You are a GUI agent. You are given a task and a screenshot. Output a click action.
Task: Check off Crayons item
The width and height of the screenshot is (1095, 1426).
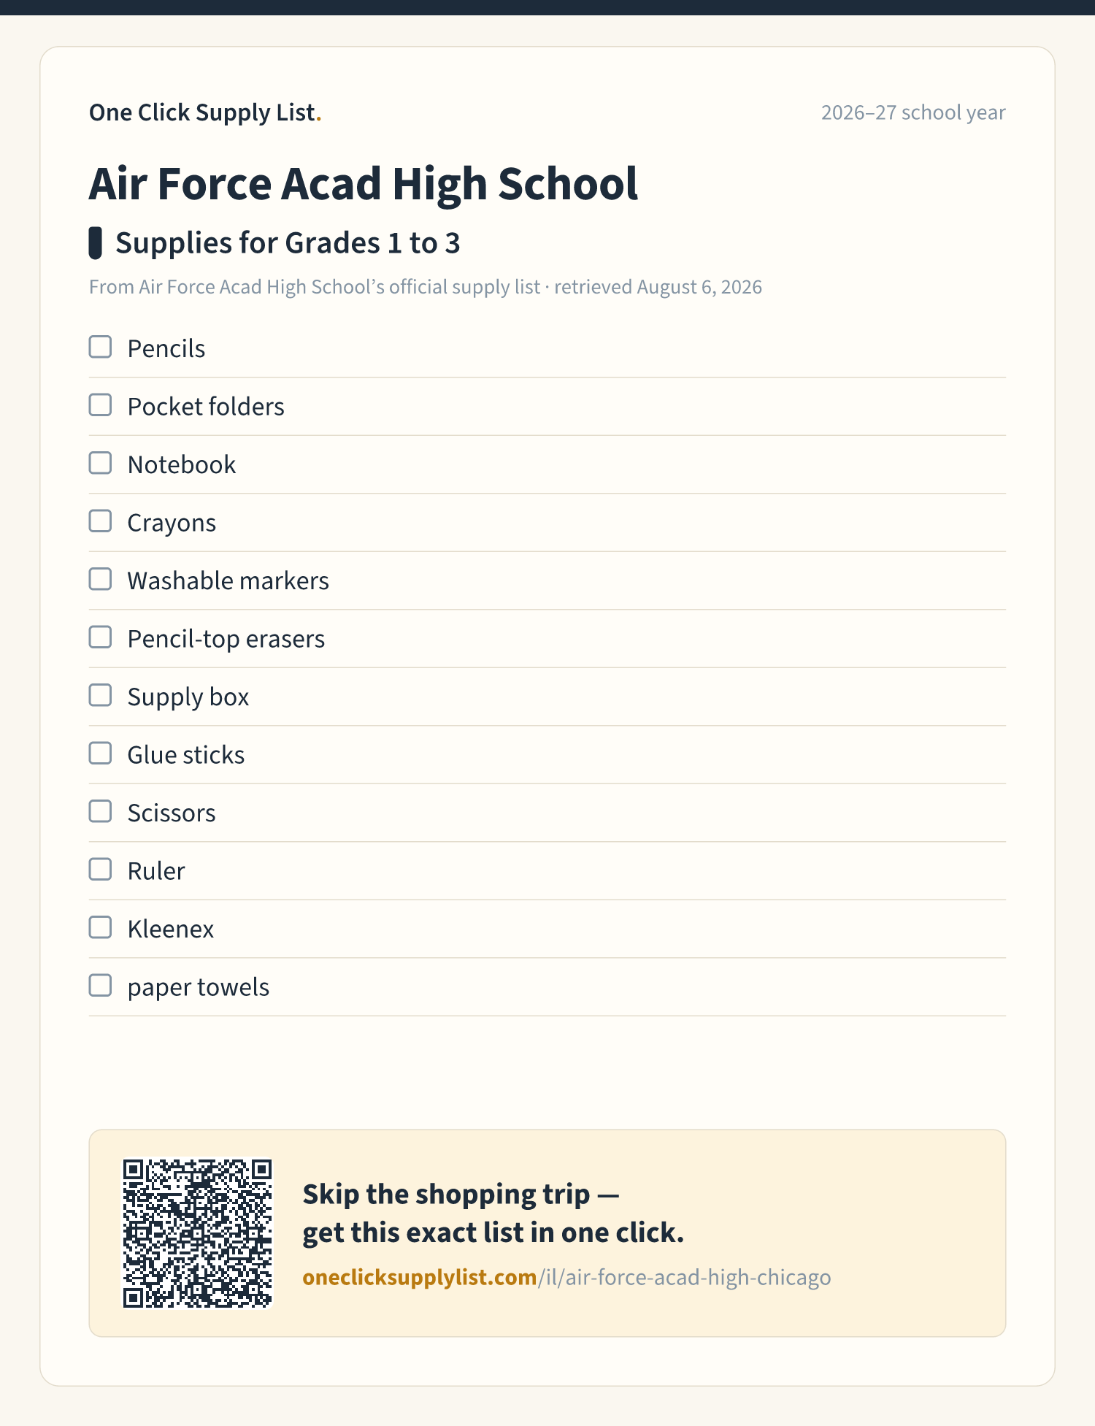(x=100, y=521)
